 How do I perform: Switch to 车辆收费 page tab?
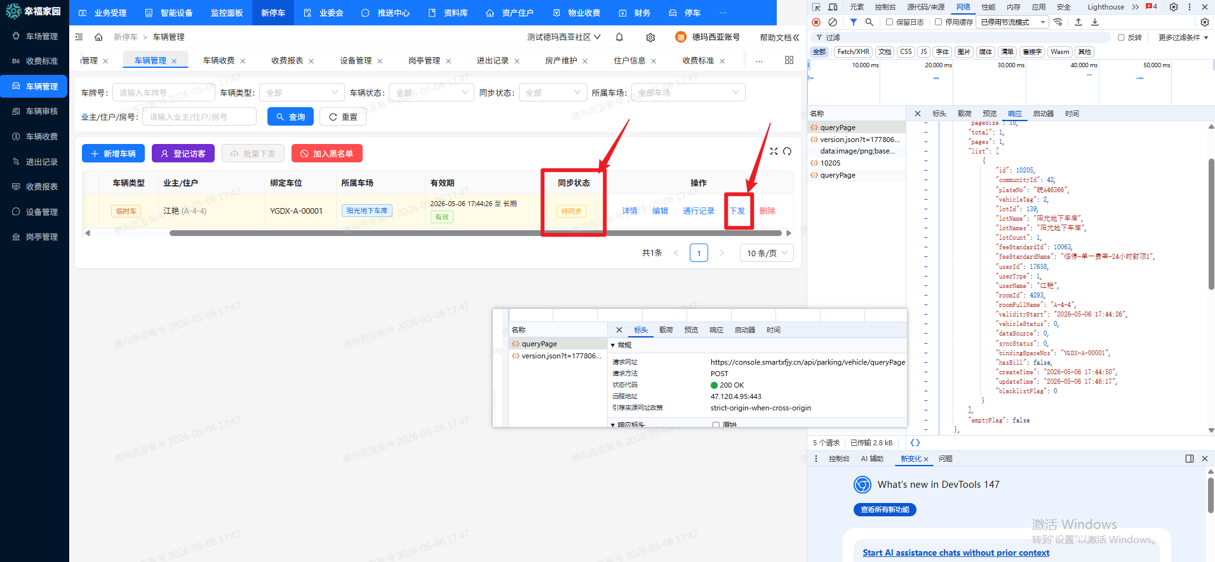click(218, 61)
